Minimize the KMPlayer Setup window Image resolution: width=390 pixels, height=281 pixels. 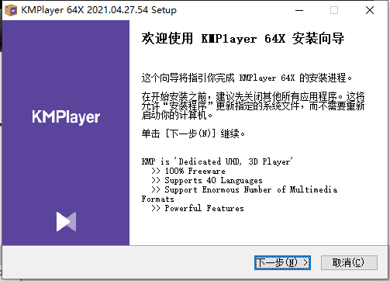click(299, 10)
